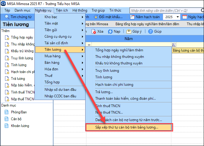This screenshot has height=146, width=204.
Task: Open the Hệ thống menu
Action: [x=80, y=10]
